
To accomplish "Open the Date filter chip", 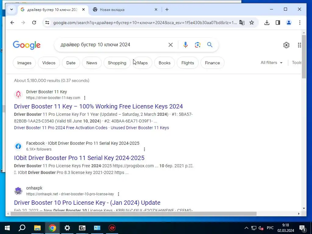I will pos(71,63).
